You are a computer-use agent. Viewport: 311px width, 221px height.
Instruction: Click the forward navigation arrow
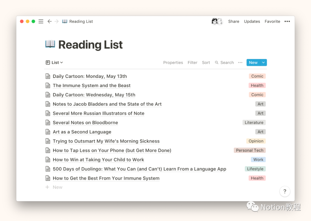coord(56,22)
